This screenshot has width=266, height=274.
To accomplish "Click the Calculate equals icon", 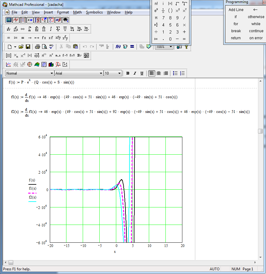I will click(x=132, y=47).
